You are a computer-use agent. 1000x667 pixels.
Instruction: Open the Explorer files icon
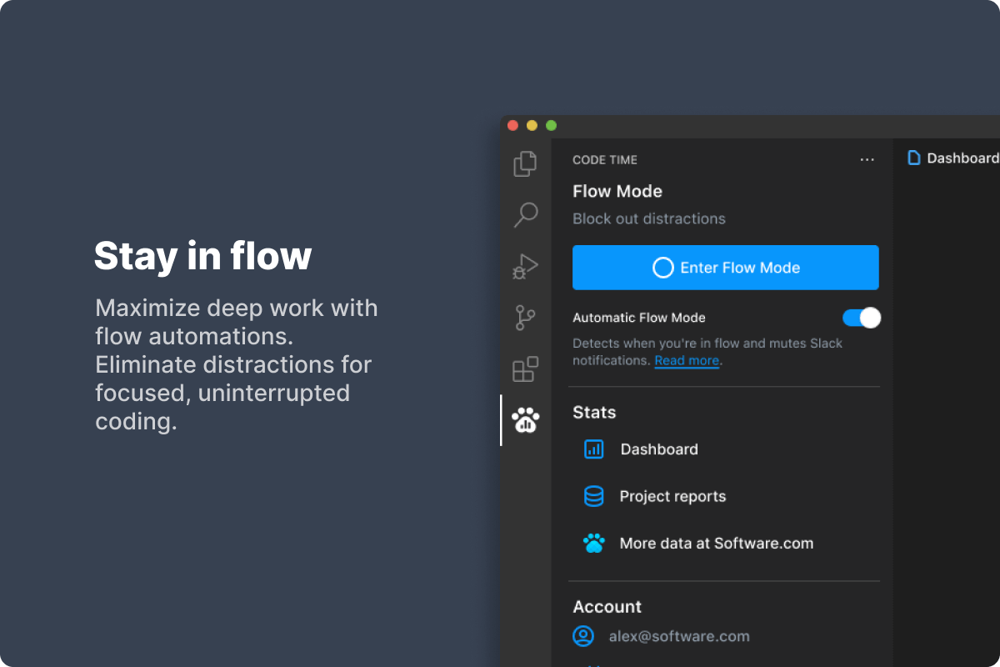(x=525, y=163)
